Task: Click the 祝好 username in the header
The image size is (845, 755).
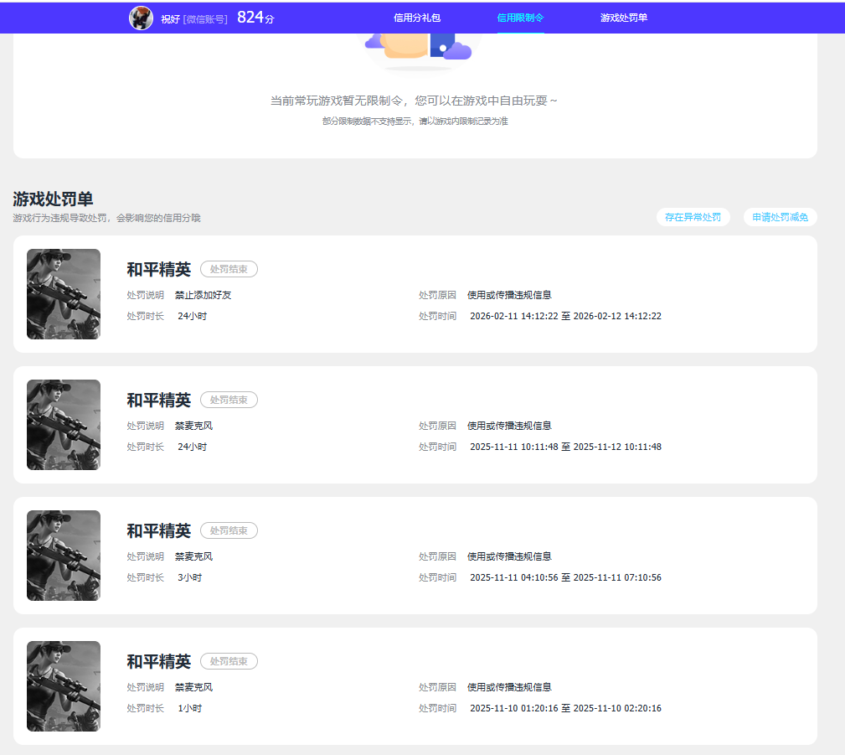Action: coord(170,19)
